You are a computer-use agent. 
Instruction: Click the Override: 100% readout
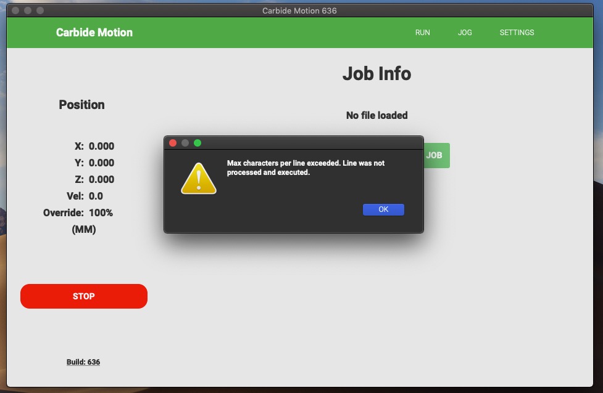tap(78, 213)
